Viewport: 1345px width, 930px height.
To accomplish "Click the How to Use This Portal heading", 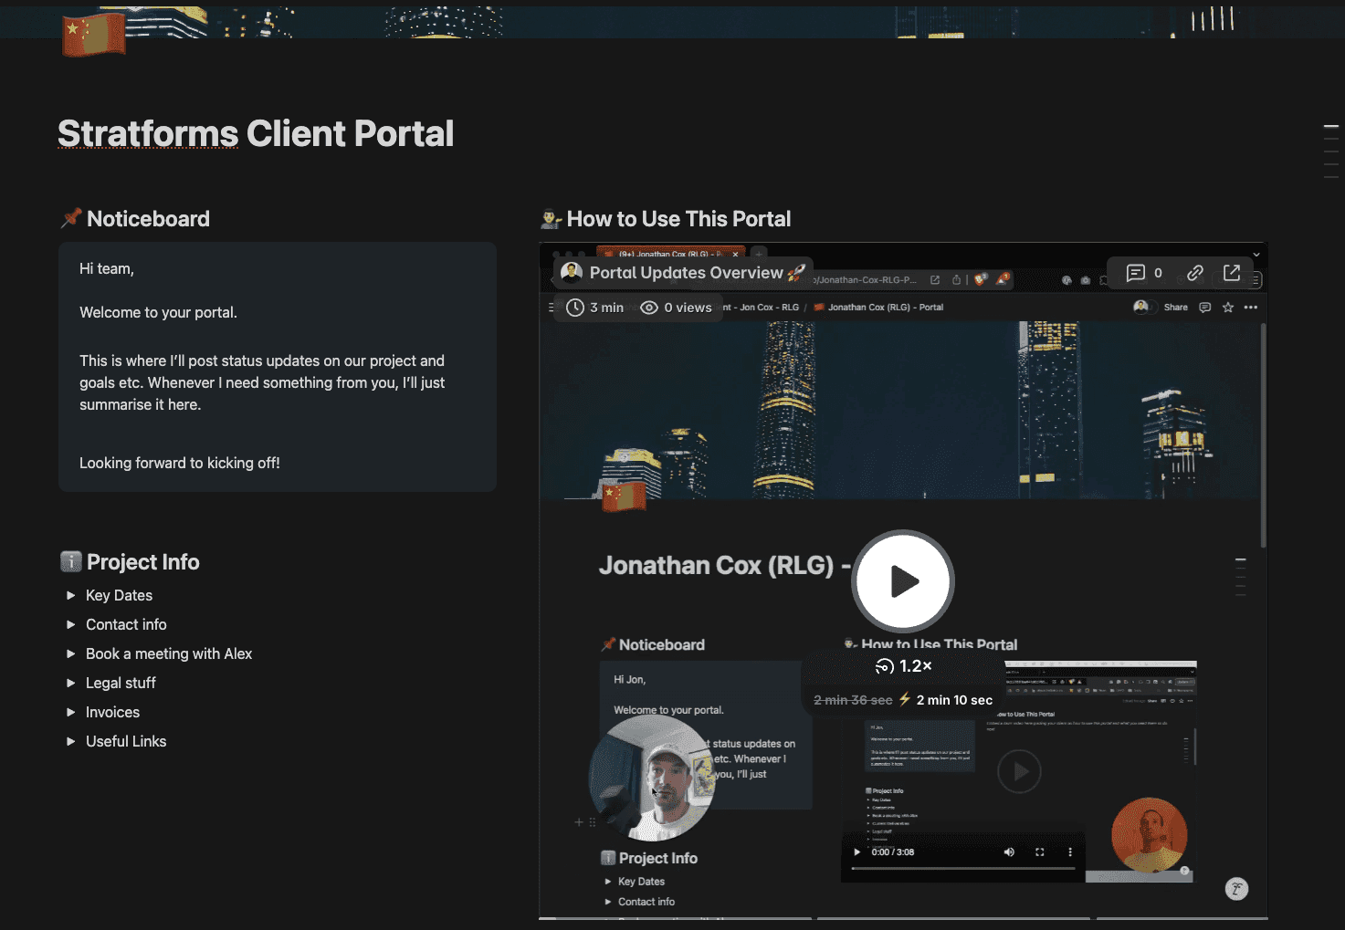I will pyautogui.click(x=678, y=219).
